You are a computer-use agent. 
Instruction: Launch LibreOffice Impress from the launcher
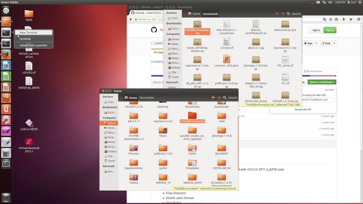tap(6, 87)
